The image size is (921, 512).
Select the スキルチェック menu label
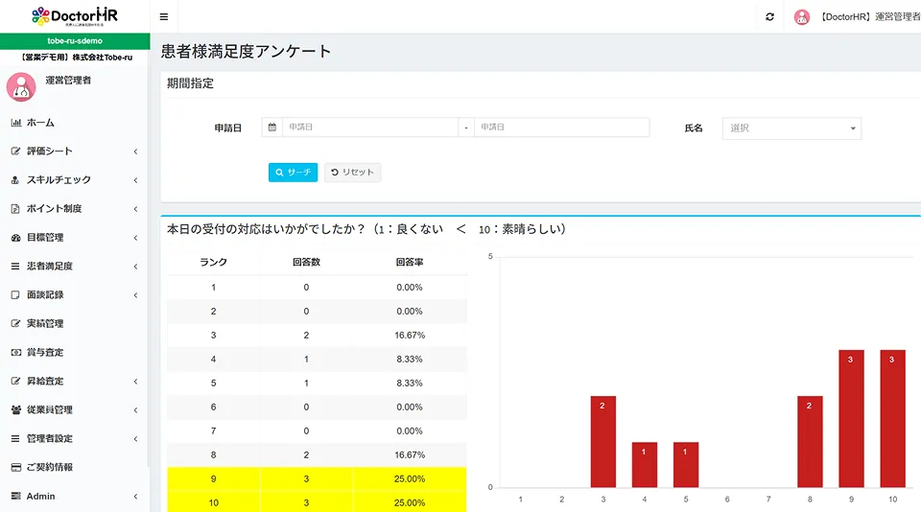pos(59,179)
